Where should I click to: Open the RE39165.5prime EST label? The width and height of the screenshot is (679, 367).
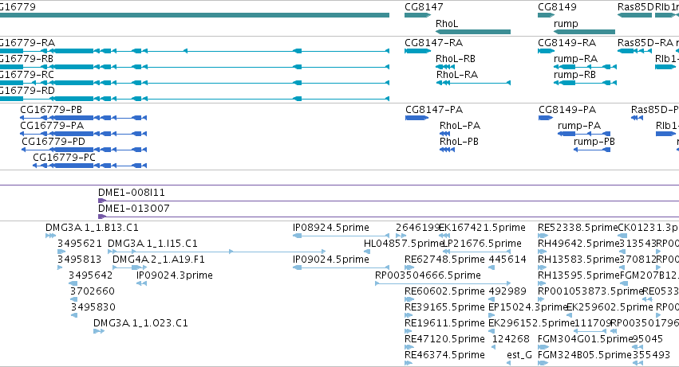[x=444, y=308]
